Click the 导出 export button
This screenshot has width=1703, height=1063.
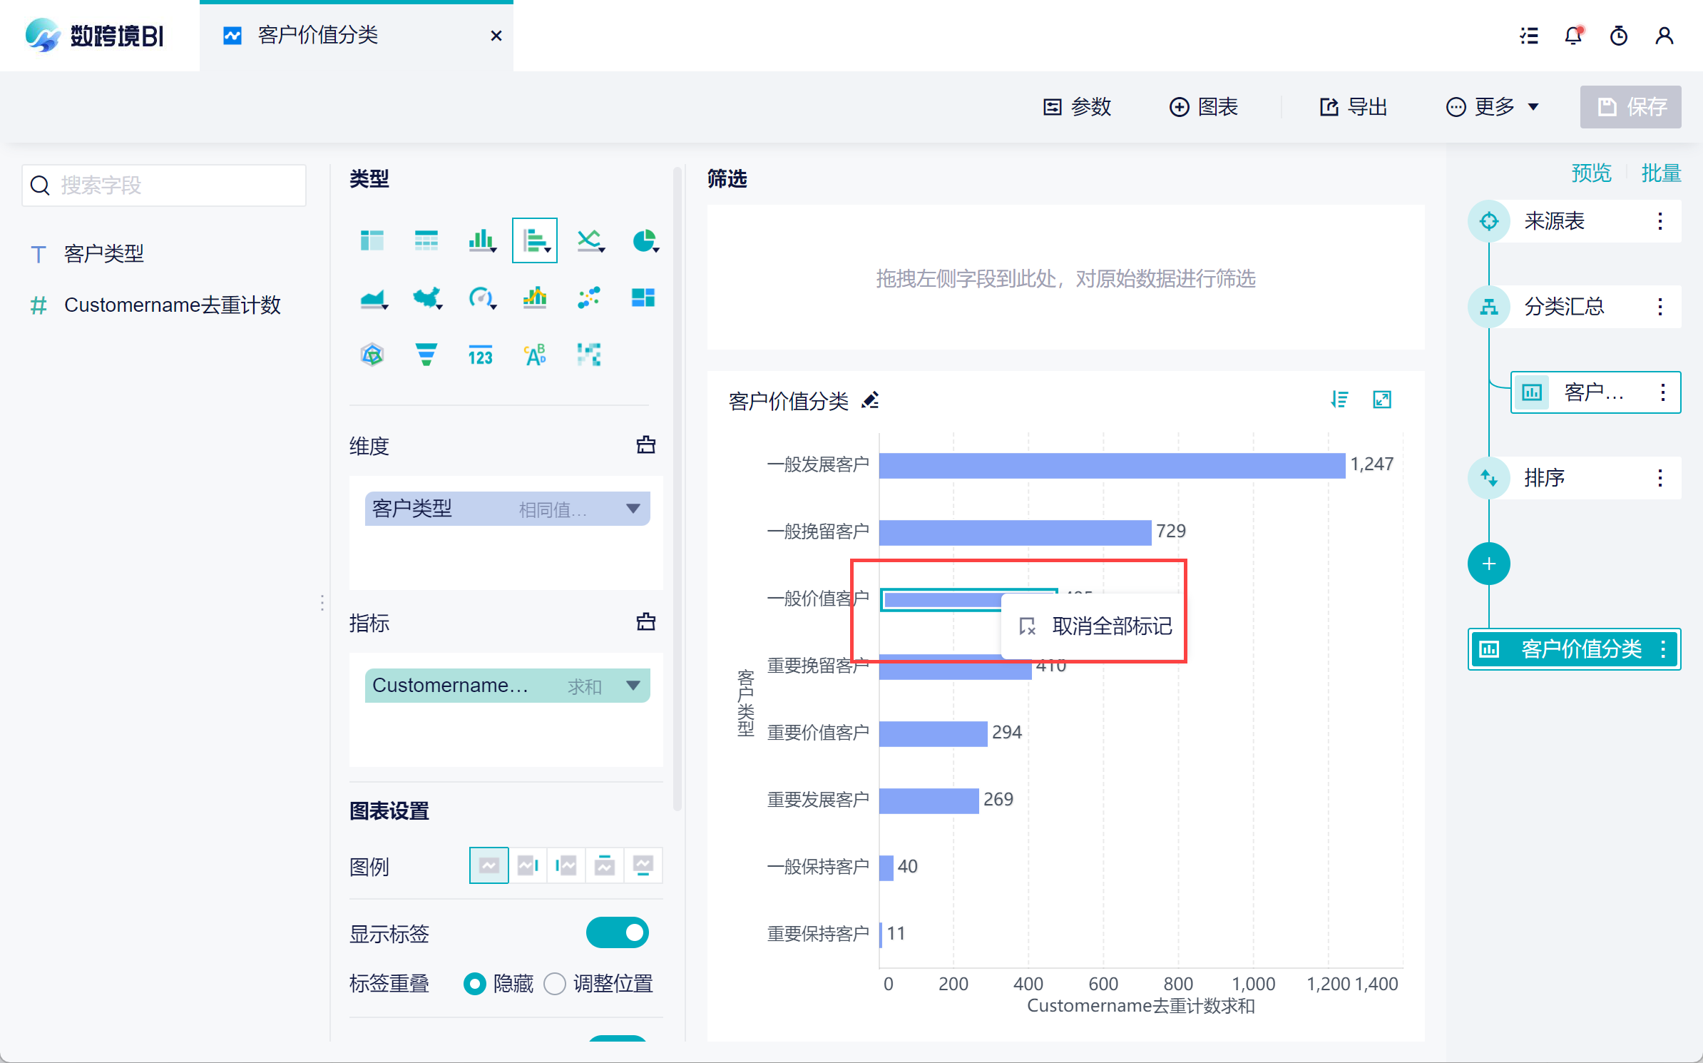point(1353,107)
